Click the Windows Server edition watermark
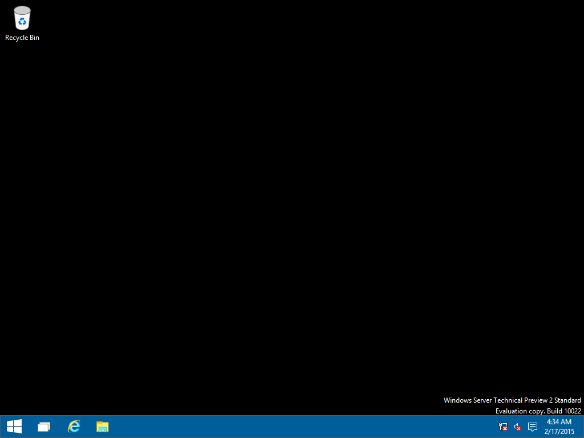 512,400
